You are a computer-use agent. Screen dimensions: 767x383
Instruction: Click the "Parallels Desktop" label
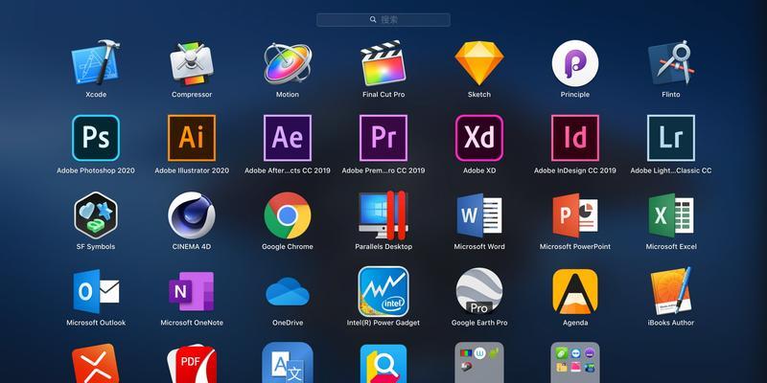point(383,247)
